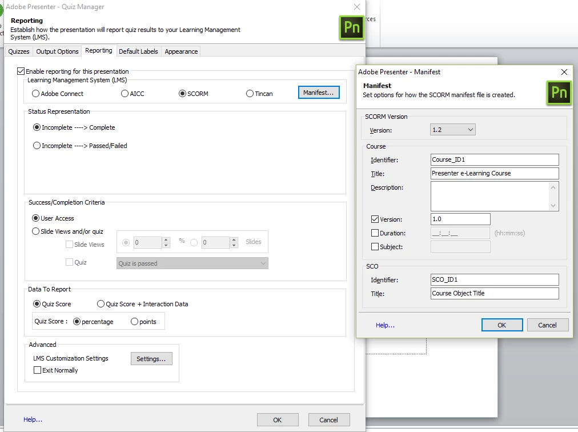Click the Course Identifier field
Viewport: 578px width, 432px height.
(494, 160)
